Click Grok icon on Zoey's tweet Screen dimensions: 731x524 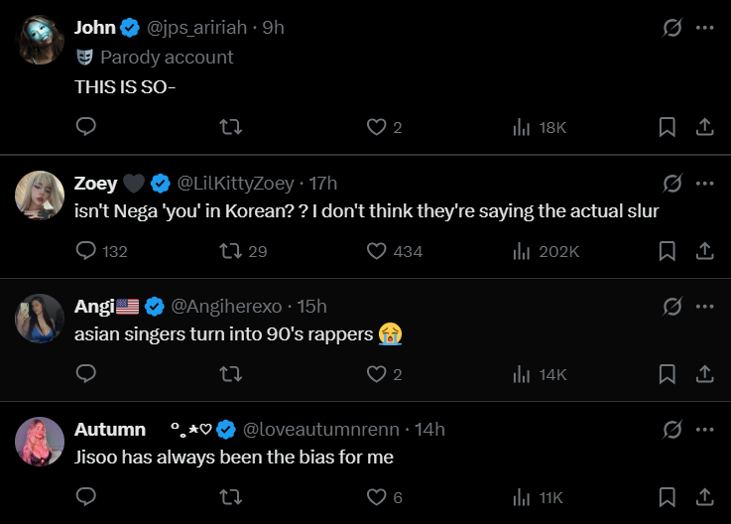pyautogui.click(x=671, y=183)
